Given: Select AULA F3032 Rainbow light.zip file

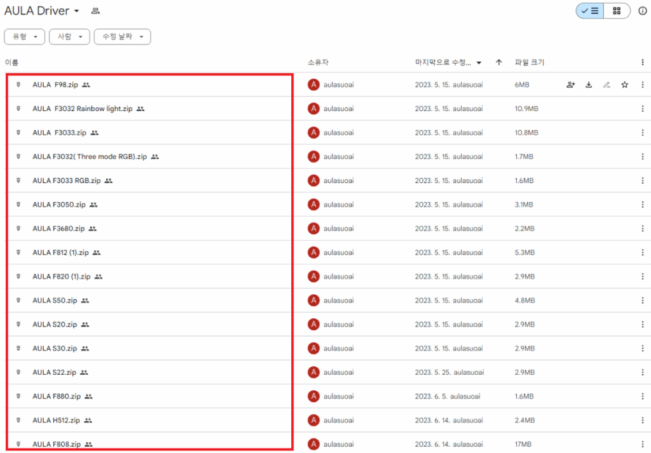Looking at the screenshot, I should coord(82,109).
